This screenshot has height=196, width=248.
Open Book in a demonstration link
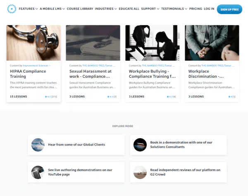[181, 145]
